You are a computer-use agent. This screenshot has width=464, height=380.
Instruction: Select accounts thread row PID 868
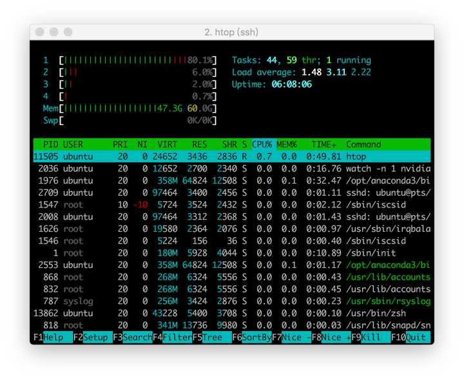232,277
